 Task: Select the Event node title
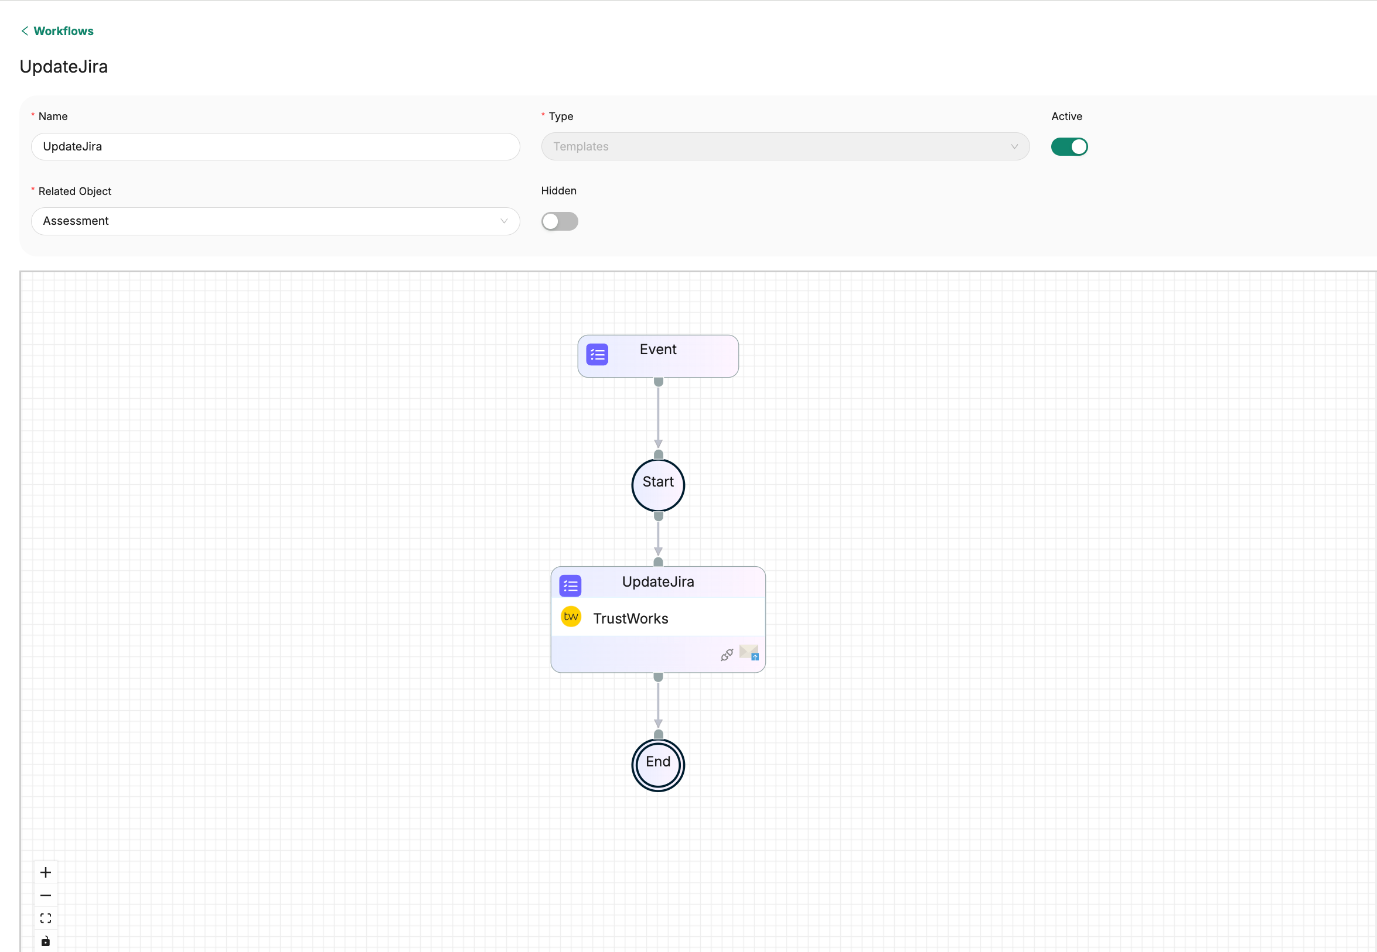658,350
